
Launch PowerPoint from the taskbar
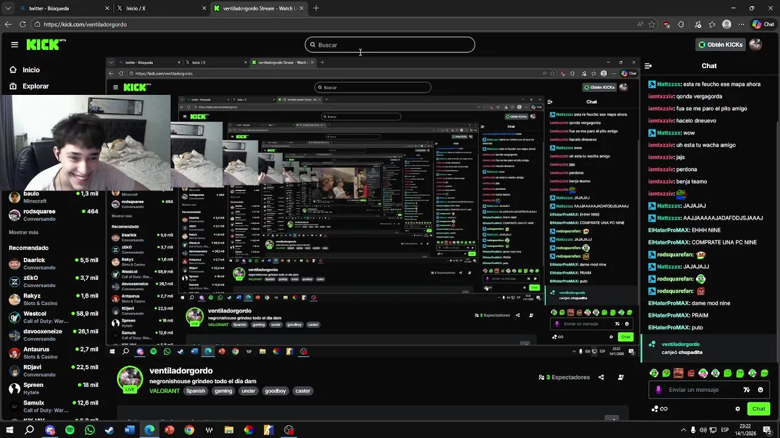click(169, 430)
